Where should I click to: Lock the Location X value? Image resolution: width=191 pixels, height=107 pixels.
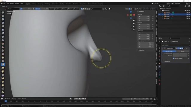pyautogui.click(x=153, y=16)
